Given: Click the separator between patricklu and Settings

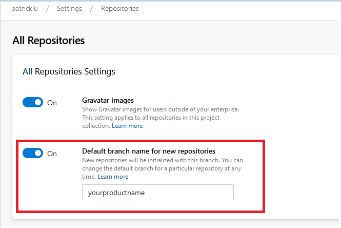Looking at the screenshot, I should pos(48,8).
